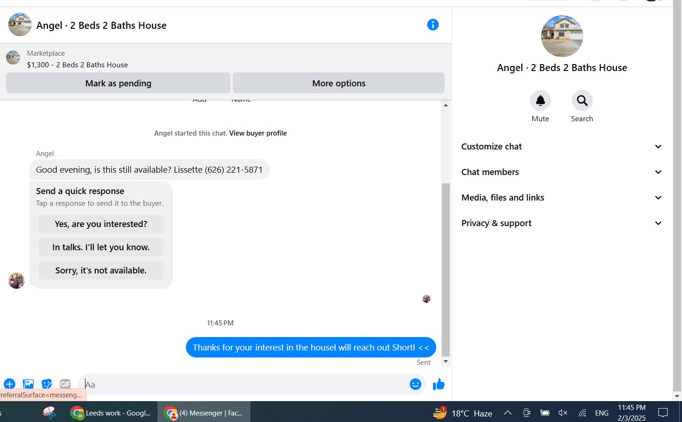Click the muted volume speaker icon
The image size is (682, 422).
[563, 413]
